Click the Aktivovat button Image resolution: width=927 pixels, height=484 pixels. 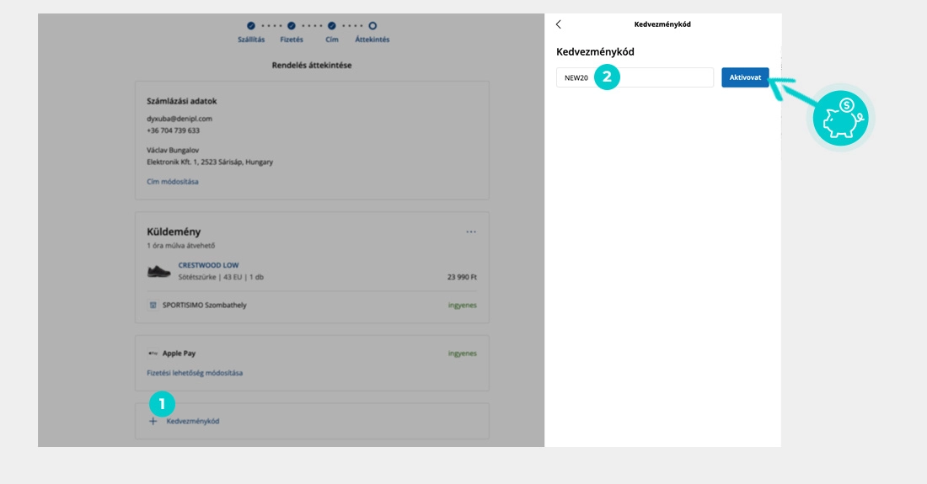[x=745, y=77]
